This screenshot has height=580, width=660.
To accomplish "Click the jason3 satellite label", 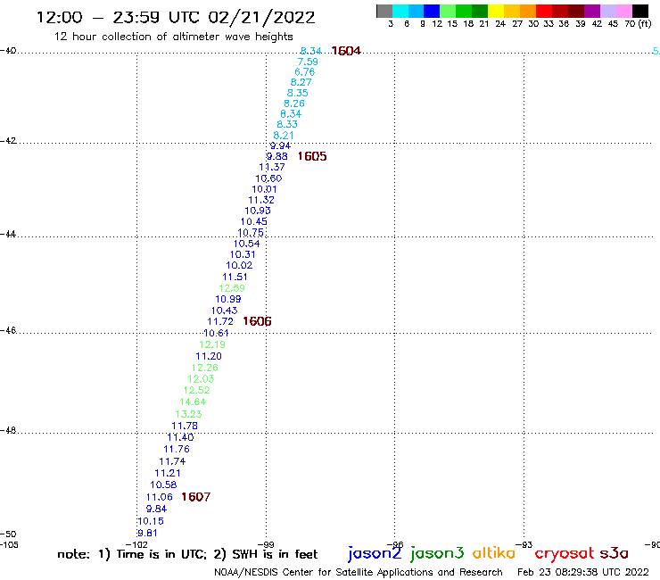I will 437,553.
